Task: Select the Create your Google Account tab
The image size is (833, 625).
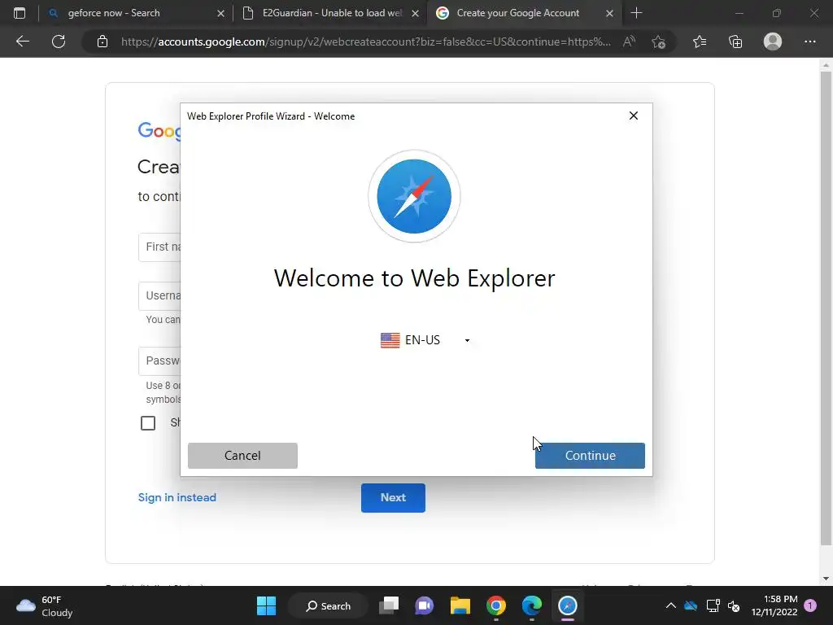Action: tap(524, 13)
